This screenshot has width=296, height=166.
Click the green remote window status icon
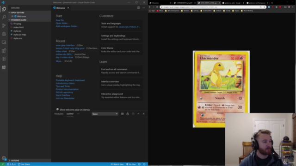[3, 164]
